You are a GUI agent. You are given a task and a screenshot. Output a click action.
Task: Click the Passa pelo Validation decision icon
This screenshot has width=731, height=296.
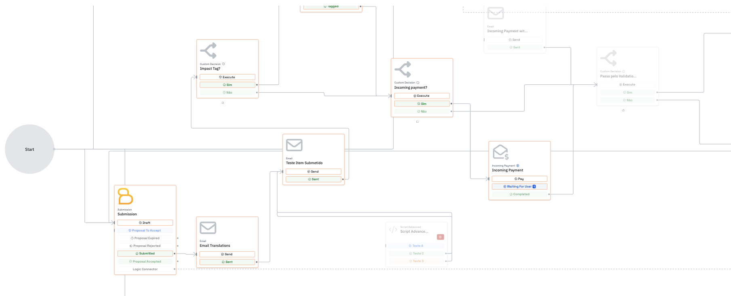point(608,58)
